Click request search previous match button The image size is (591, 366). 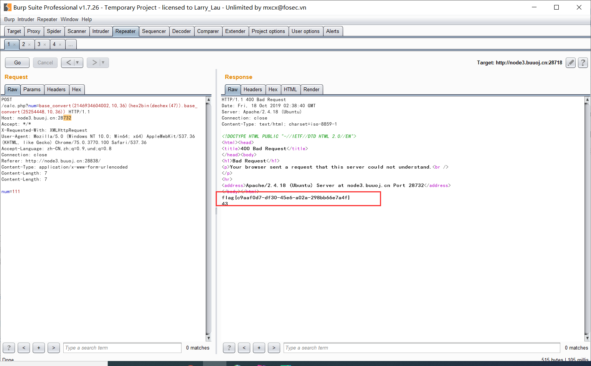click(x=24, y=348)
